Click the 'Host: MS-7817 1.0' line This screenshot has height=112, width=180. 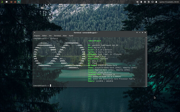pos(97,48)
